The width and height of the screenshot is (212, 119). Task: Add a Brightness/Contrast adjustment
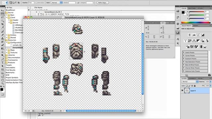tap(190, 35)
